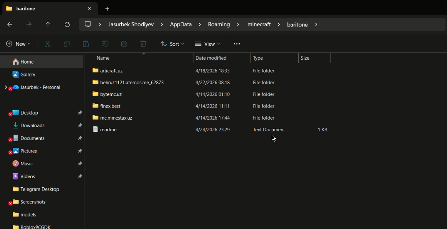Open the View dropdown menu
447x229 pixels.
207,44
